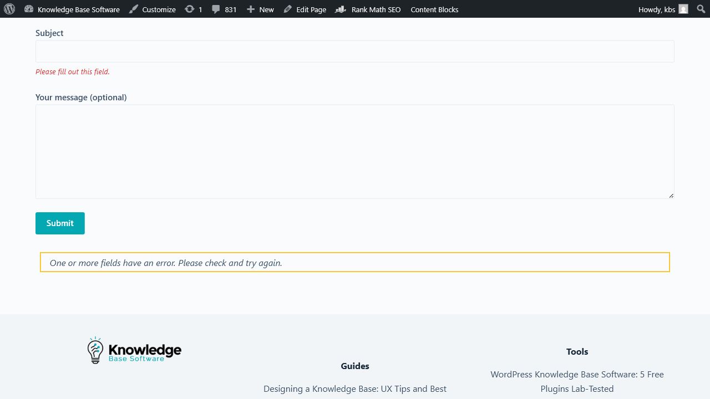Click inside the Your message text area
Viewport: 710px width, 399px height.
click(355, 151)
